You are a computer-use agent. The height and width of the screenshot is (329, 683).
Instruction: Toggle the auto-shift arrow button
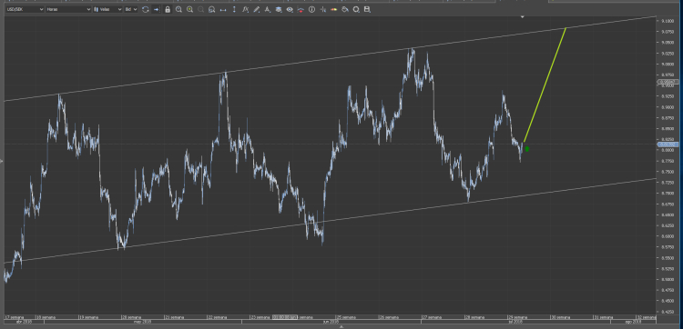tap(156, 9)
